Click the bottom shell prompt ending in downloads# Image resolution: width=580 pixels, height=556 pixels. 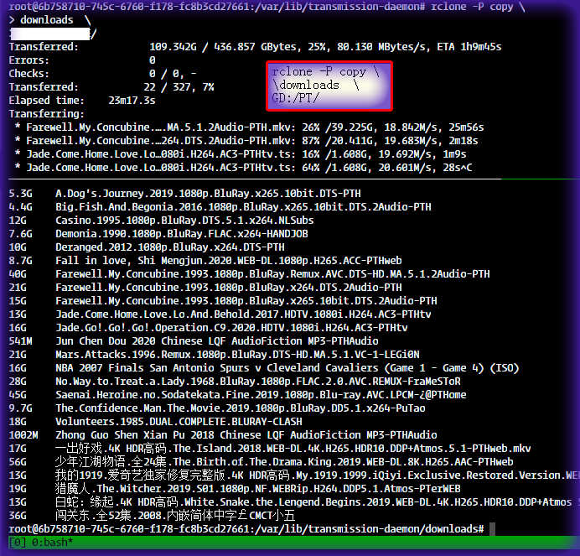tap(246, 529)
